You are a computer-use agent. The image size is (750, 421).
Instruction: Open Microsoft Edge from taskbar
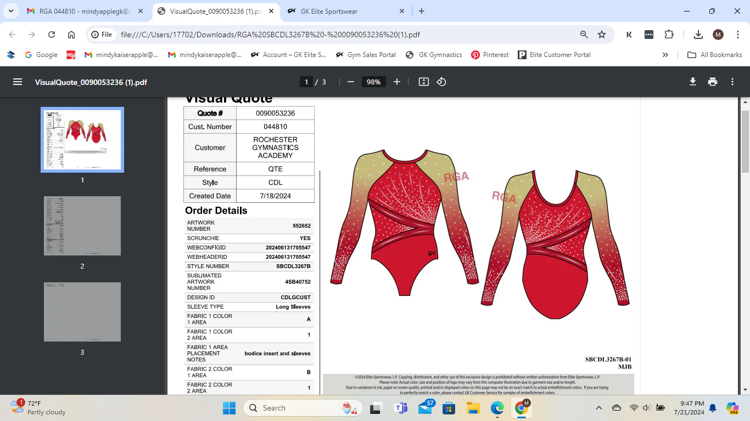(497, 408)
